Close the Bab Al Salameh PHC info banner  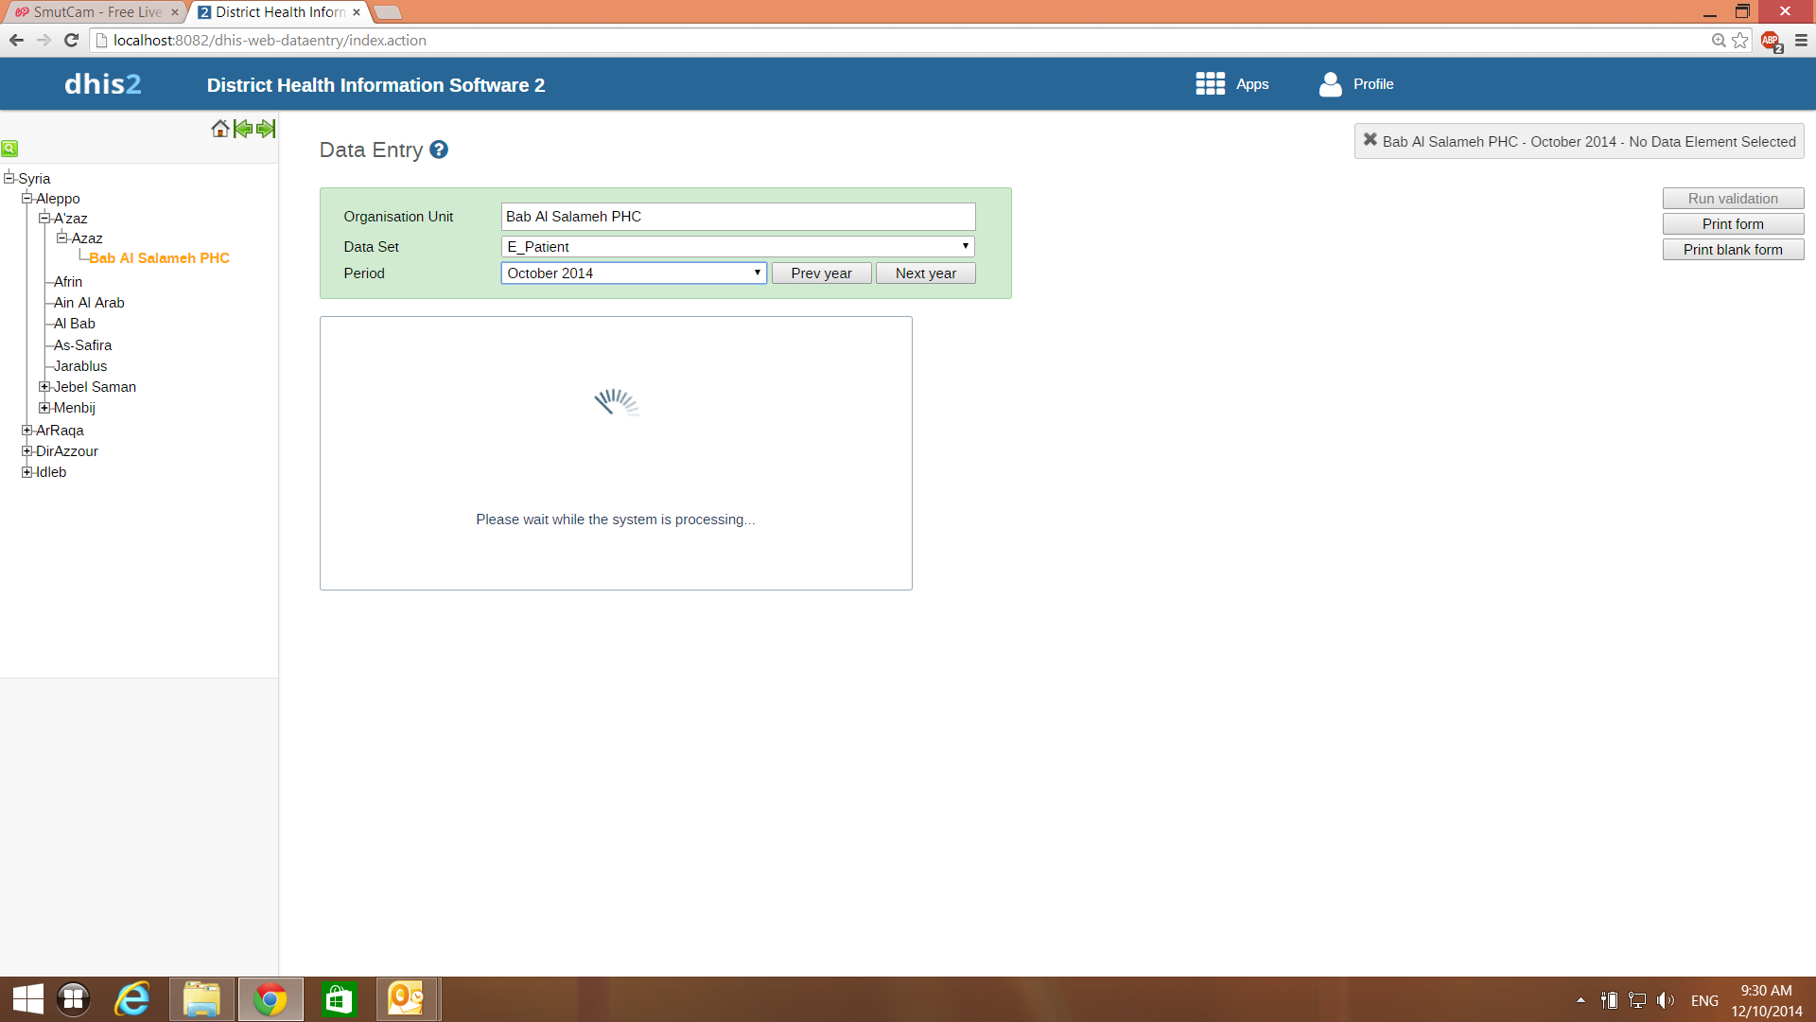[1370, 140]
